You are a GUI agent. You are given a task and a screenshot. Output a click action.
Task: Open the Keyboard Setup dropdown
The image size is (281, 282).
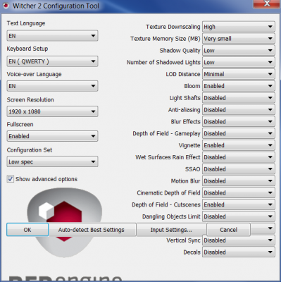52,61
